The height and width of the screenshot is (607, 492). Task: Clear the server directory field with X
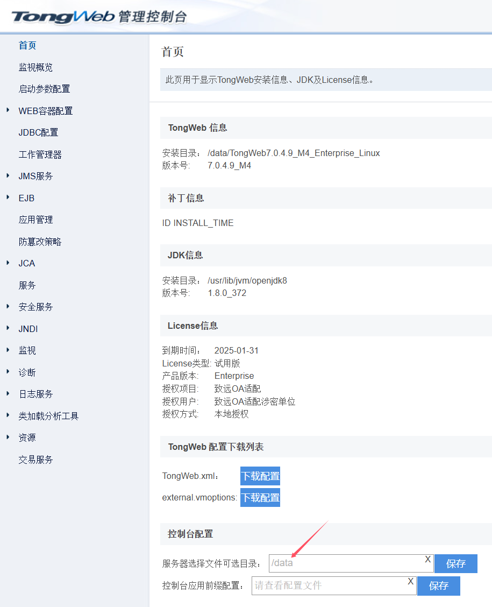pyautogui.click(x=427, y=560)
